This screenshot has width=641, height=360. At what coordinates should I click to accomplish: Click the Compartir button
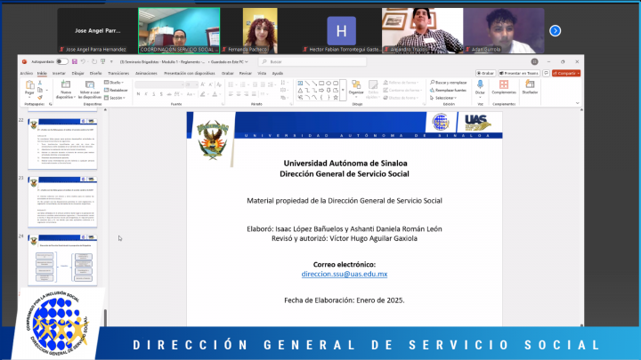click(566, 74)
